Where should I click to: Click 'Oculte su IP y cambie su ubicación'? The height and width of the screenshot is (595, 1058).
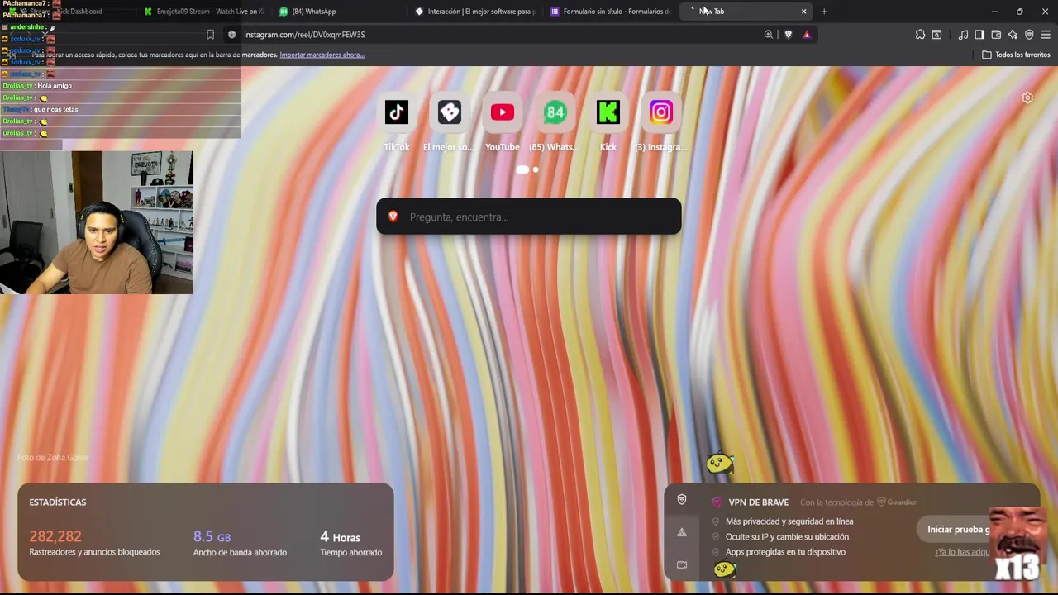(787, 537)
